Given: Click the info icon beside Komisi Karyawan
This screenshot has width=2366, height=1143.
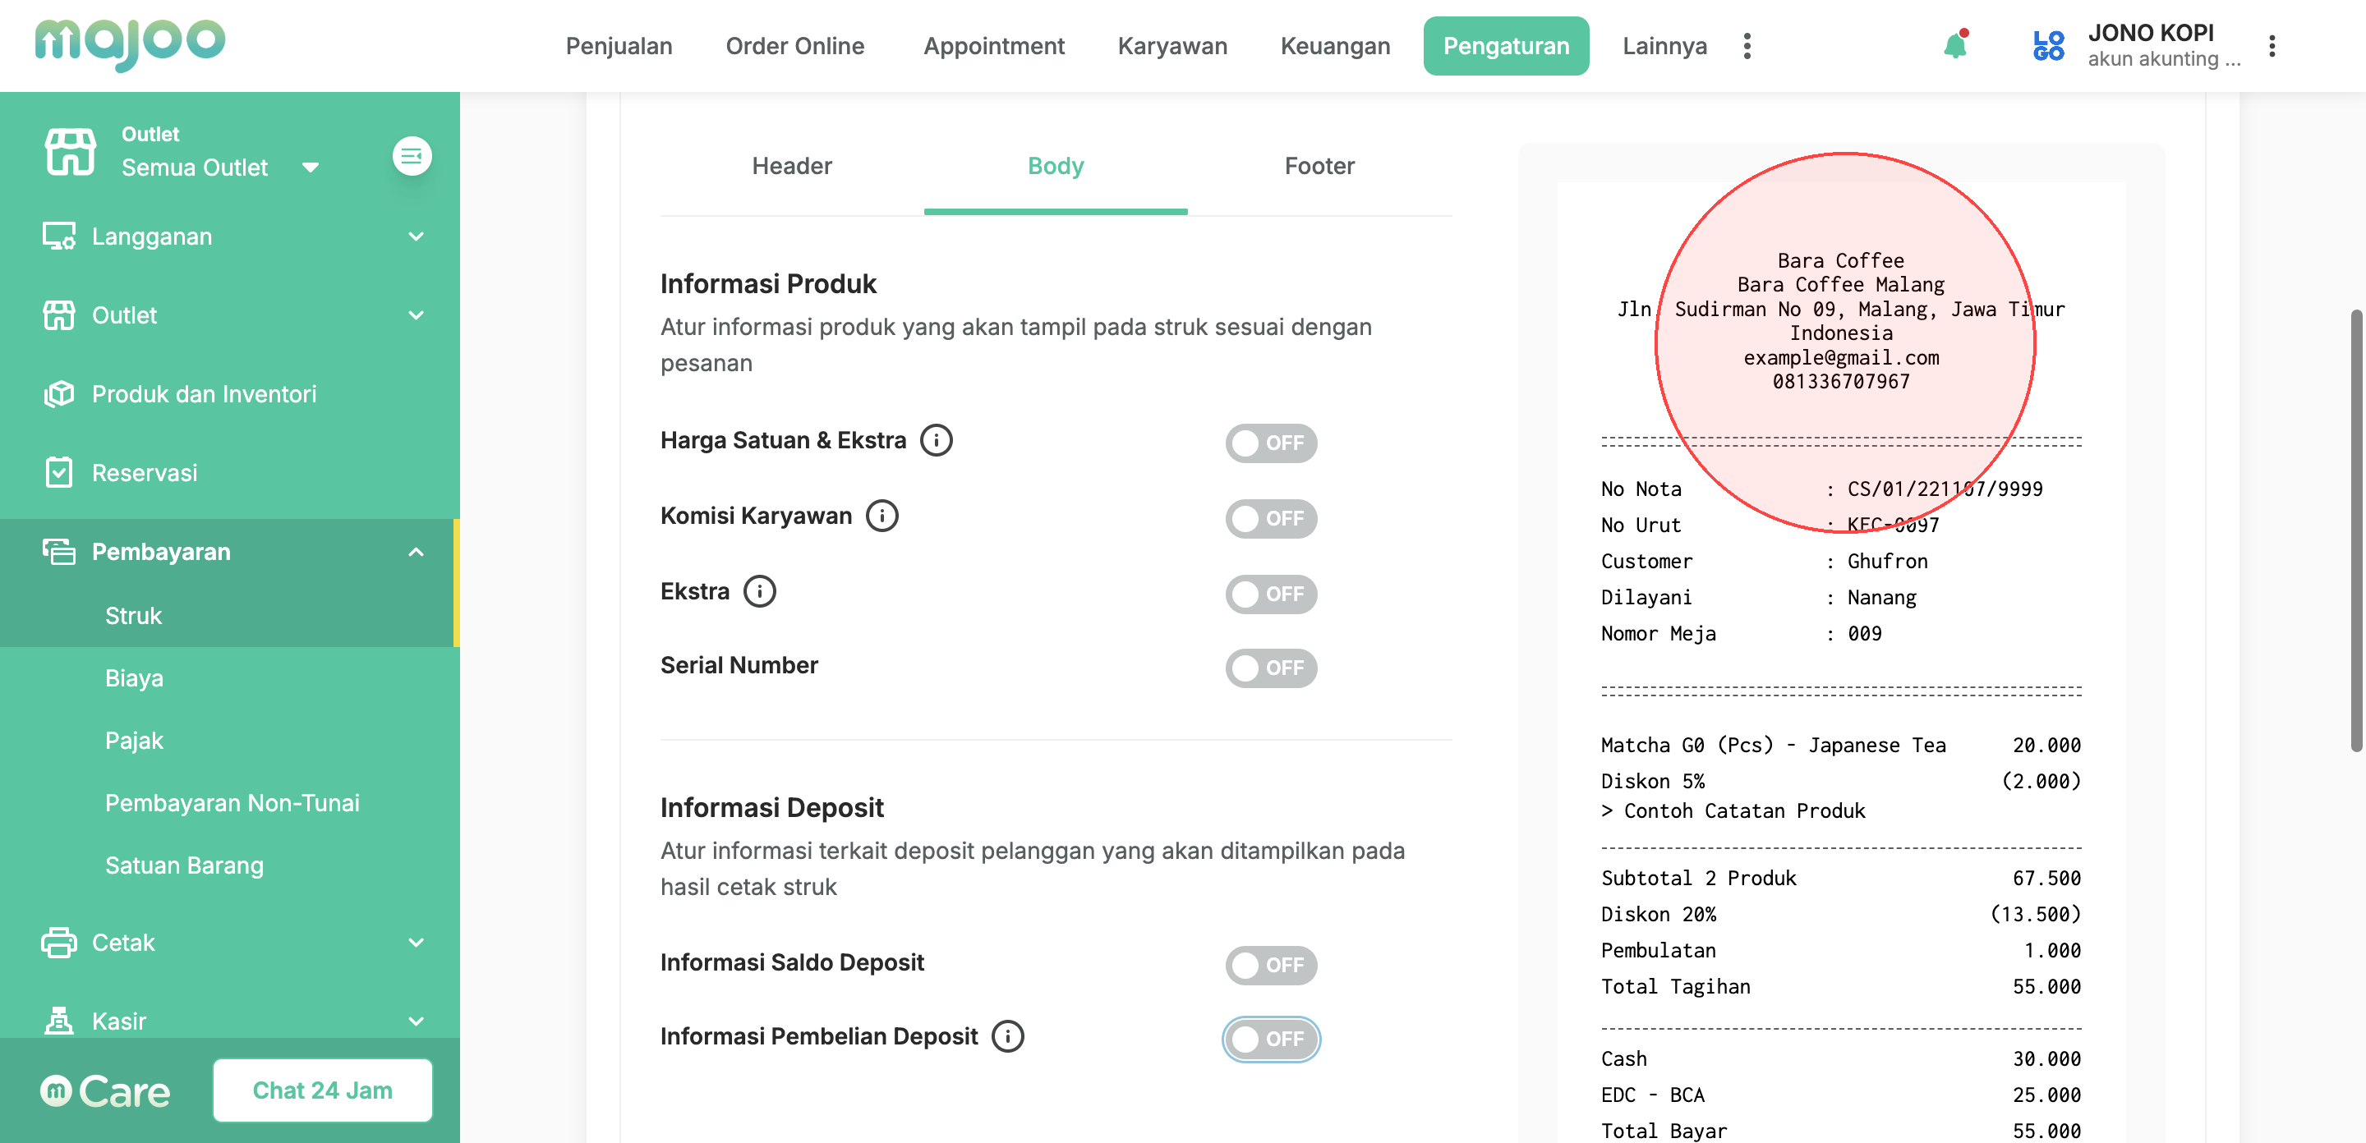Looking at the screenshot, I should click(881, 516).
